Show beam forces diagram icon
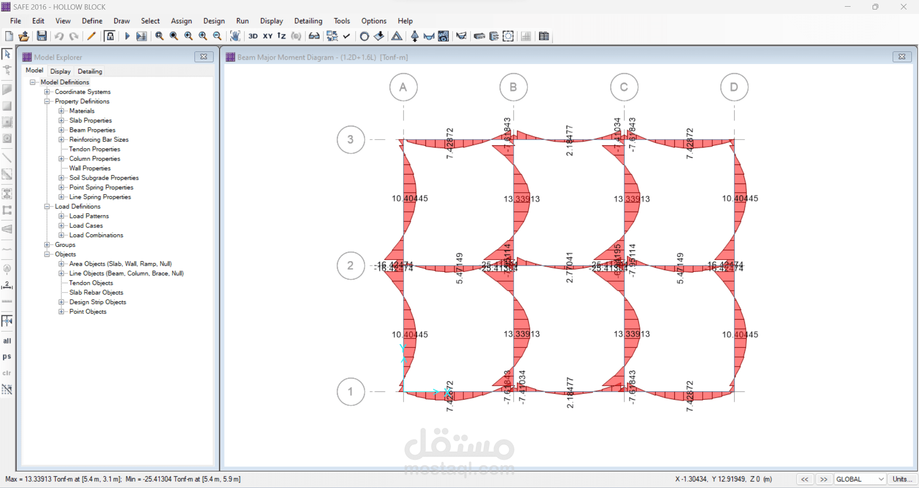 (429, 36)
